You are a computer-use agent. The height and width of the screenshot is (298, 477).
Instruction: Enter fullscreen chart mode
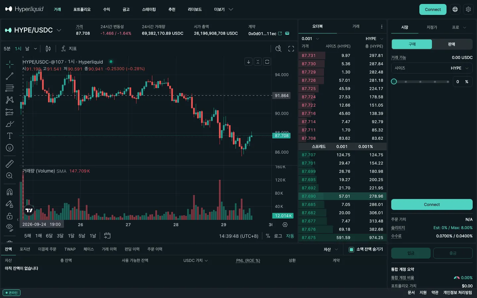tap(291, 49)
